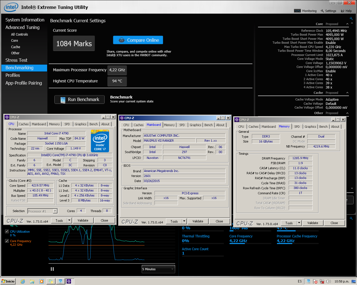
Task: Click the 1084 Marks score box
Action: 74,43
